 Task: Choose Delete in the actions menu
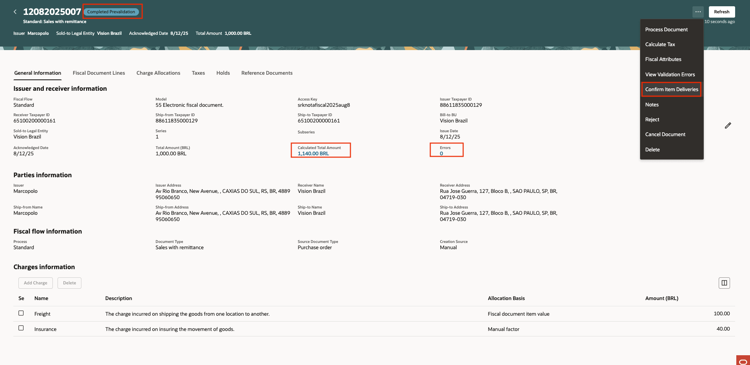652,149
